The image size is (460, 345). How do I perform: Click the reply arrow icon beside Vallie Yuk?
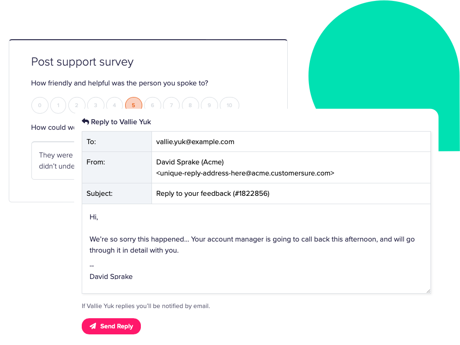click(85, 121)
